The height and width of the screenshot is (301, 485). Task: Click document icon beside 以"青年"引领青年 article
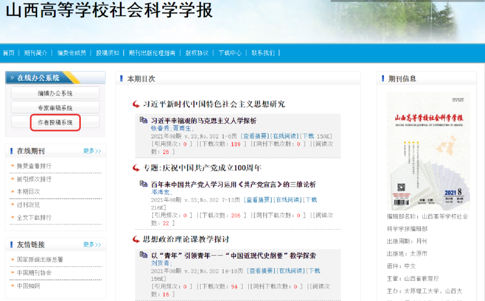click(x=143, y=255)
